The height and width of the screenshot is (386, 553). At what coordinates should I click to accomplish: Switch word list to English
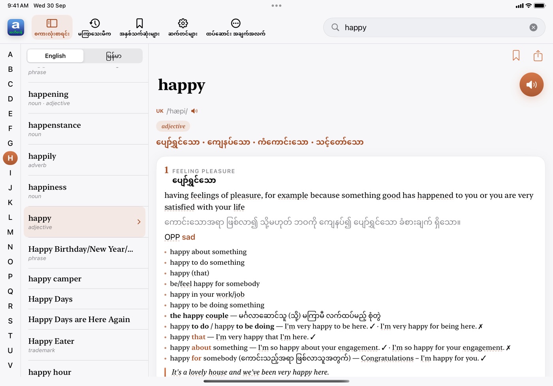(x=55, y=56)
